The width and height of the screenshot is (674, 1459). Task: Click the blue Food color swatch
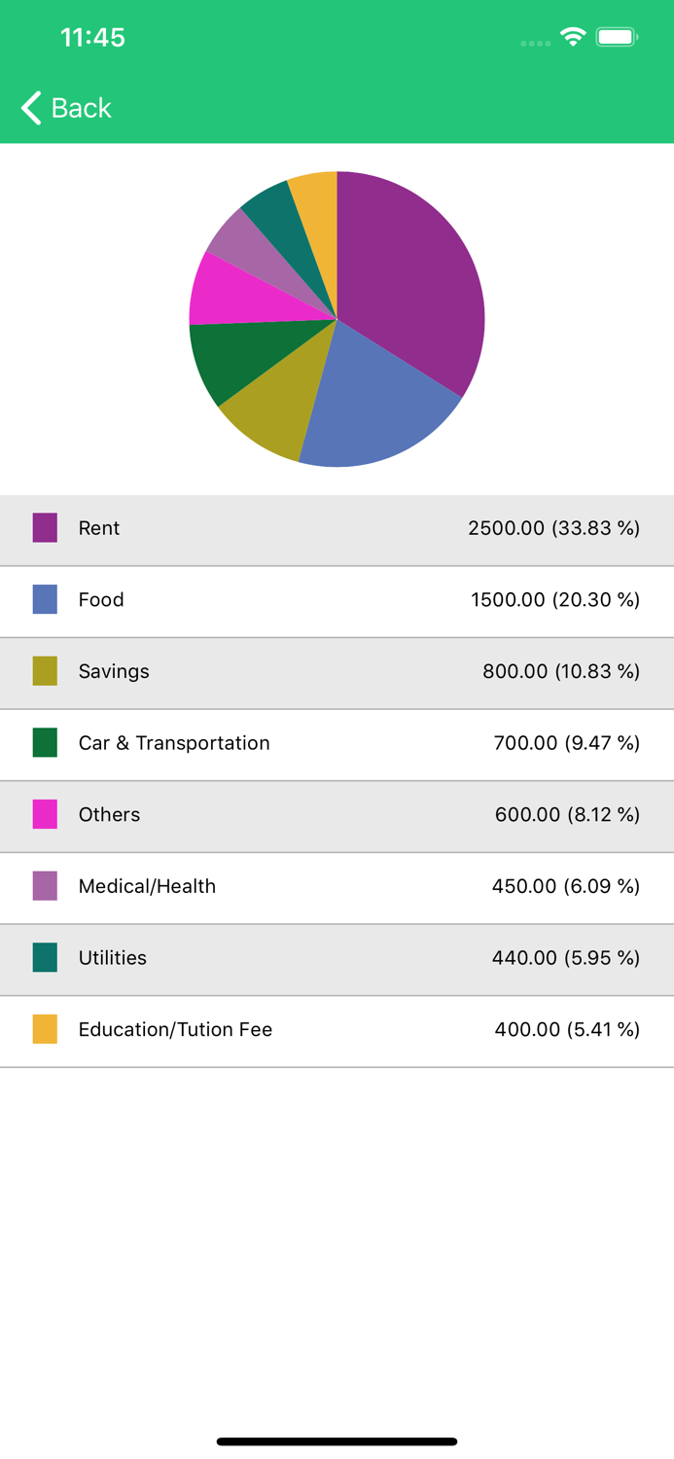pos(45,600)
